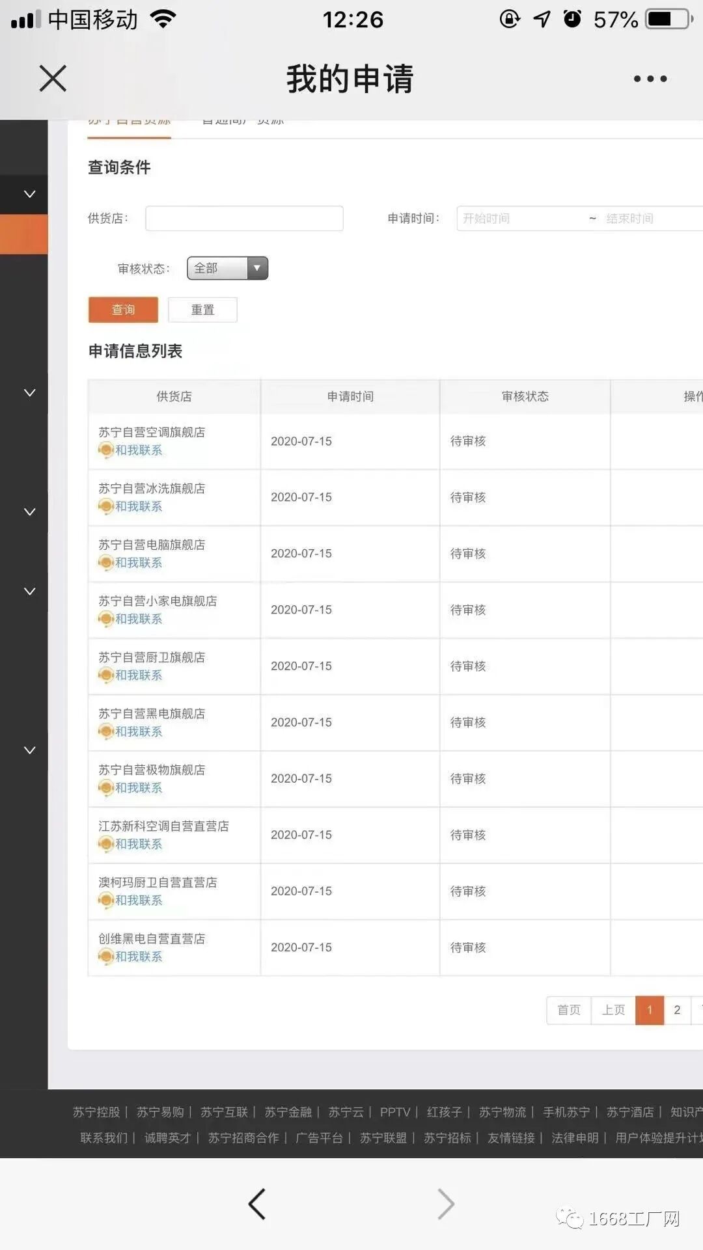Screen dimensions: 703x1250
Task: Open the three-dot more options menu
Action: [x=650, y=79]
